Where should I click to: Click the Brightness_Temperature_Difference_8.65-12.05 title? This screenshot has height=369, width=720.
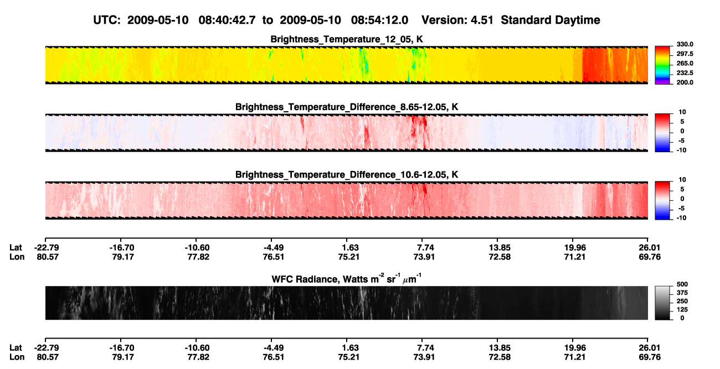[x=347, y=107]
